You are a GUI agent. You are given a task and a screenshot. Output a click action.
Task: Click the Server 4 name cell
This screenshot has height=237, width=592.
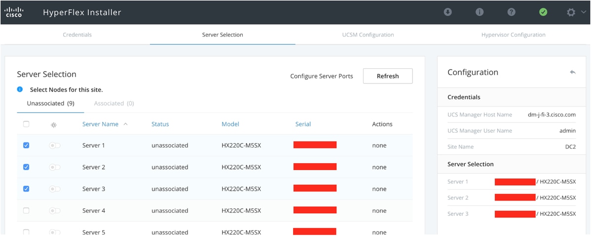click(94, 210)
